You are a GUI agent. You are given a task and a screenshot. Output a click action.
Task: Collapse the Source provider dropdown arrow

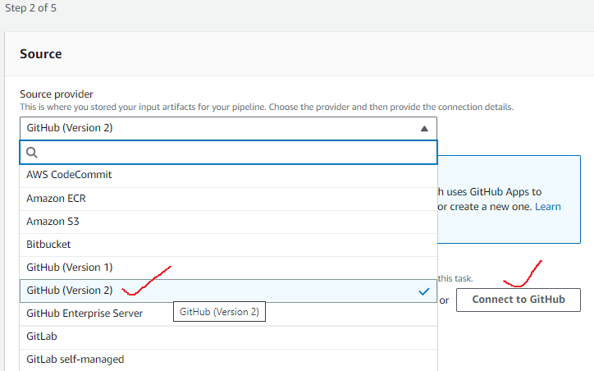424,129
